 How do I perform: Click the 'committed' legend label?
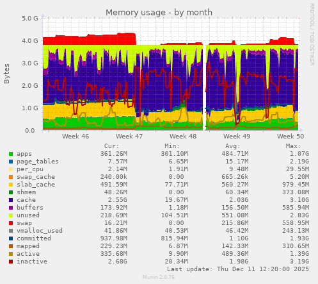[34, 238]
